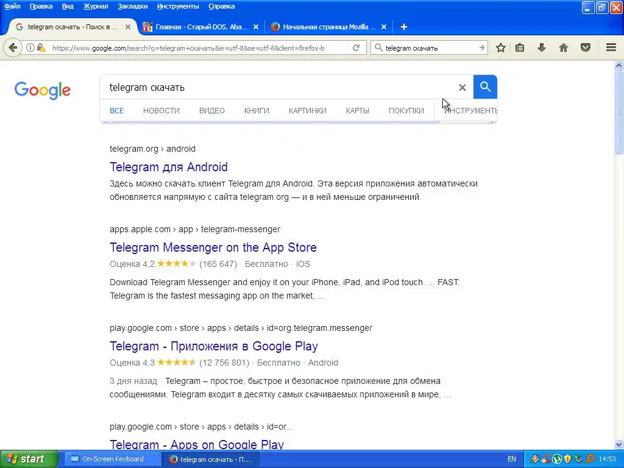Viewport: 624px width, 468px height.
Task: Close the 'Начальная страница Mozilla' tab
Action: pyautogui.click(x=384, y=27)
